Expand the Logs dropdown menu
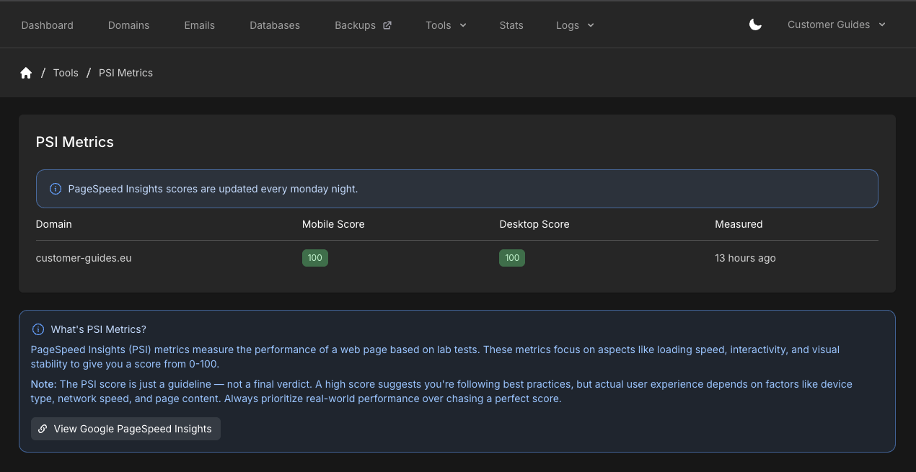 [575, 25]
